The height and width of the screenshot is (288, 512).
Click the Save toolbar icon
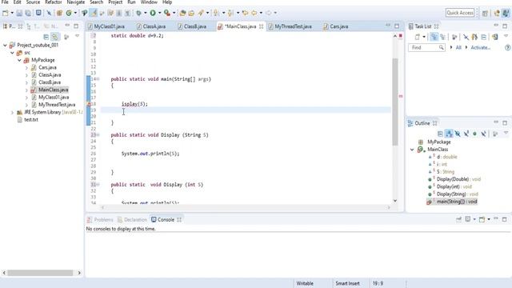coord(19,13)
